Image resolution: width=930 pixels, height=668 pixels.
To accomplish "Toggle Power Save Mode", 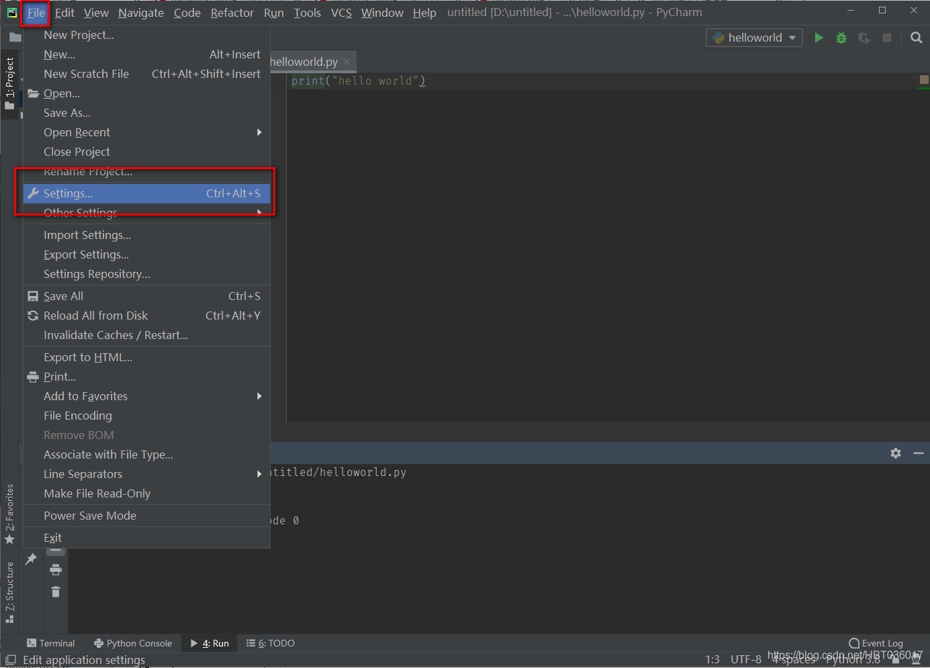I will pos(146,516).
